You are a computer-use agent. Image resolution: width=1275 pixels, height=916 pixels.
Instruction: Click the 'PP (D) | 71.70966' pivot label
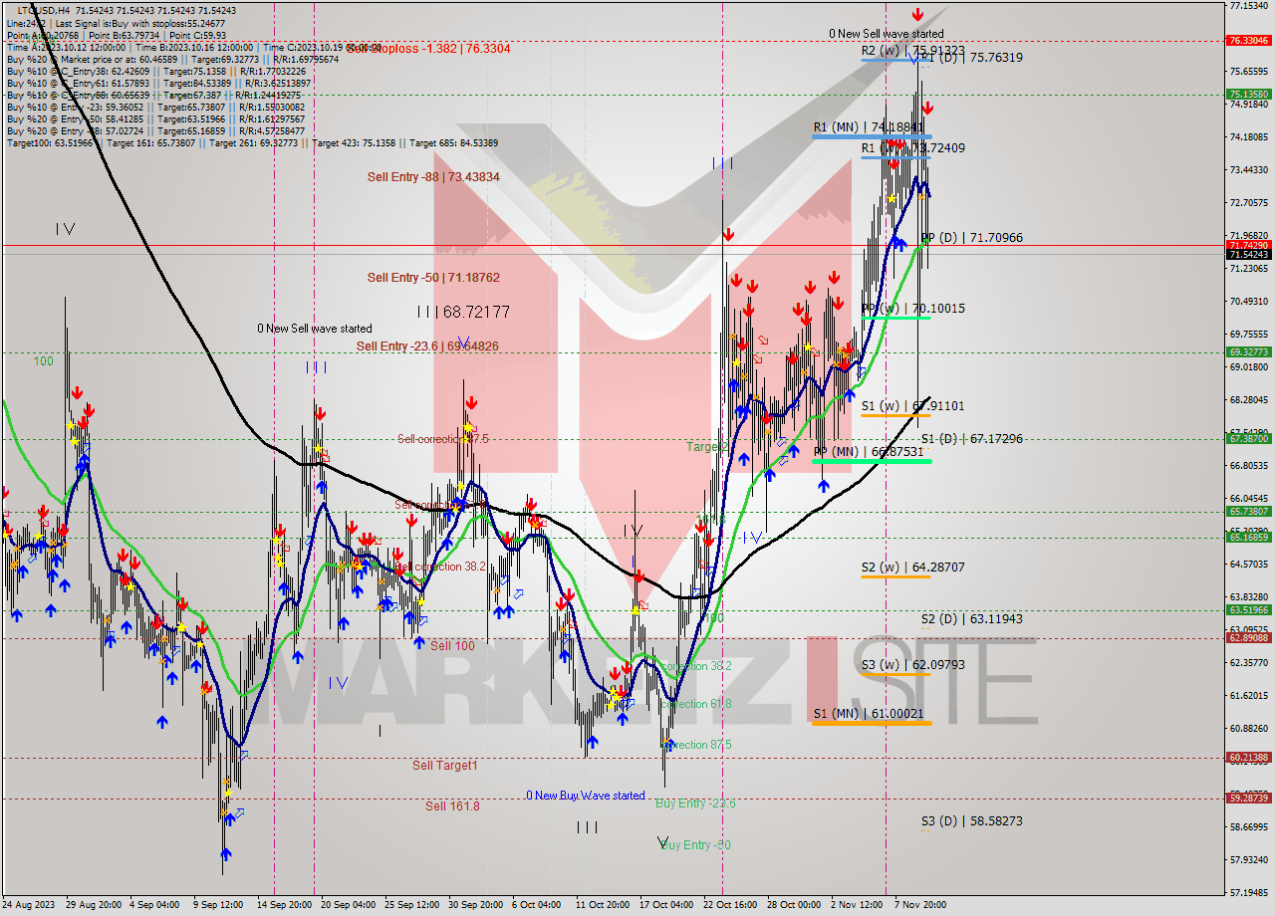(x=972, y=237)
